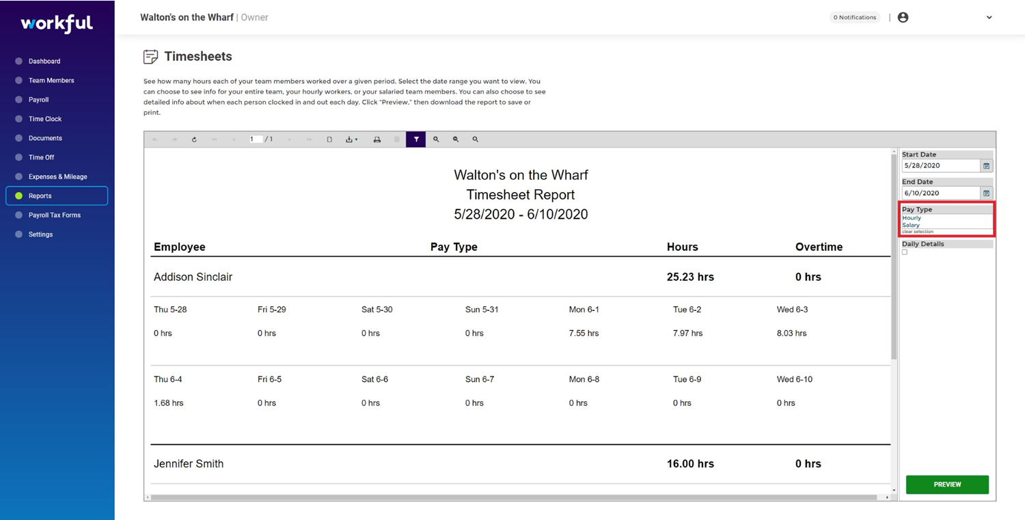
Task: Click the 7.55 hrs value
Action: 584,333
